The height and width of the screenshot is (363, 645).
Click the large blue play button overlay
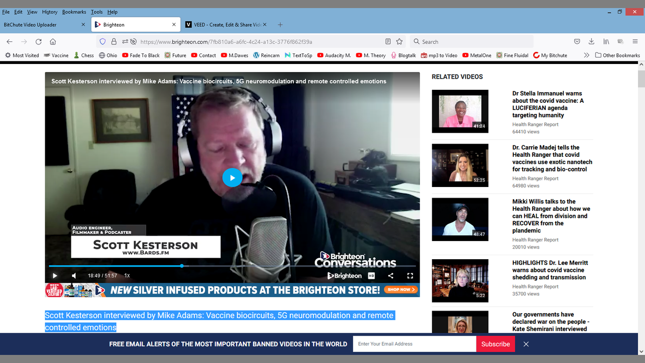232,177
